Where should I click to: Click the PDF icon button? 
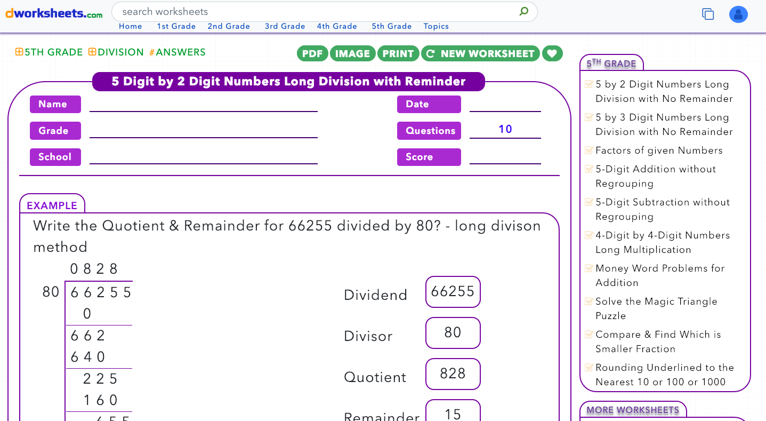coord(312,53)
